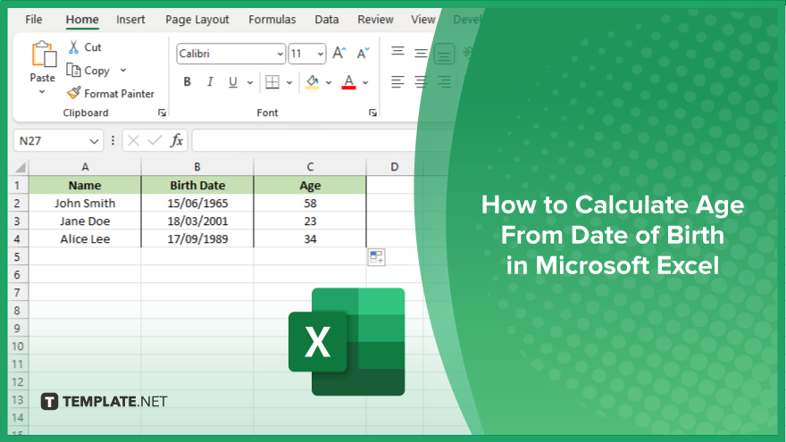Viewport: 786px width, 442px height.
Task: Open the Data tab
Action: (x=326, y=20)
